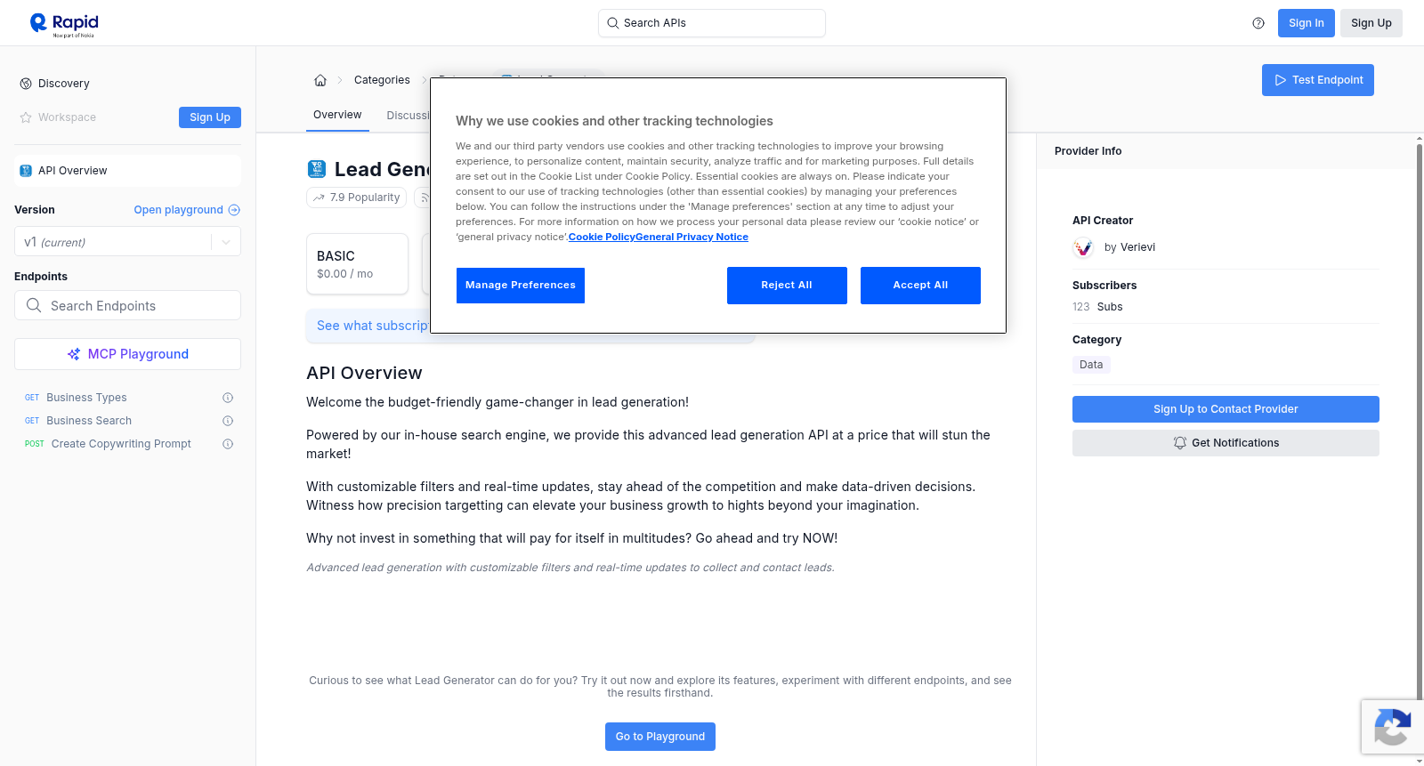Open the v1 (current) version dropdown
The width and height of the screenshot is (1424, 766).
pos(127,242)
